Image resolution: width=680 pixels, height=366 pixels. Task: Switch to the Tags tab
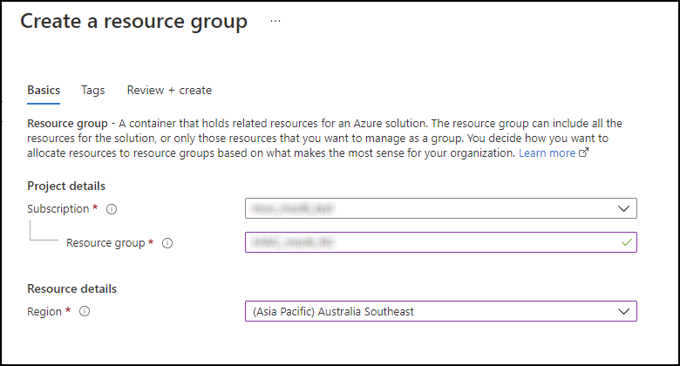tap(92, 91)
